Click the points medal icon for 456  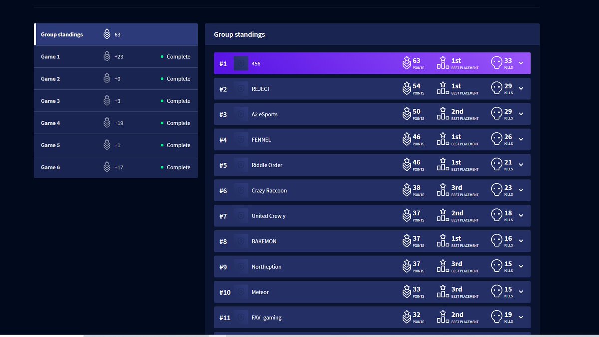[406, 63]
